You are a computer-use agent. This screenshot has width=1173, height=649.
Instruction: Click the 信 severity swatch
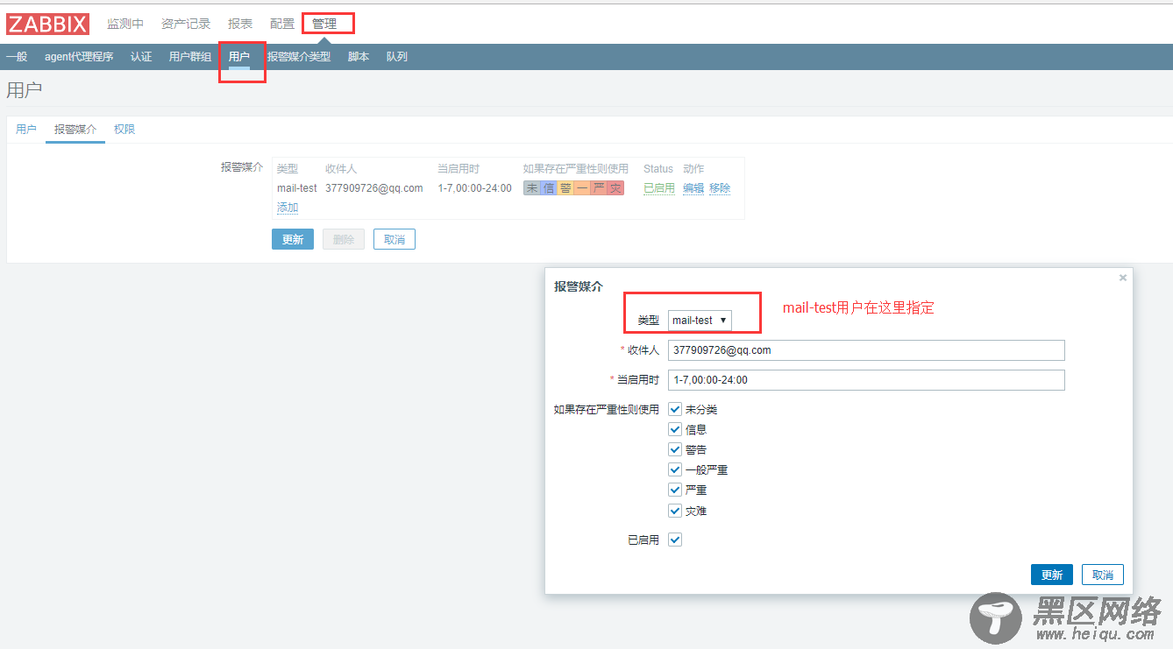click(x=549, y=188)
